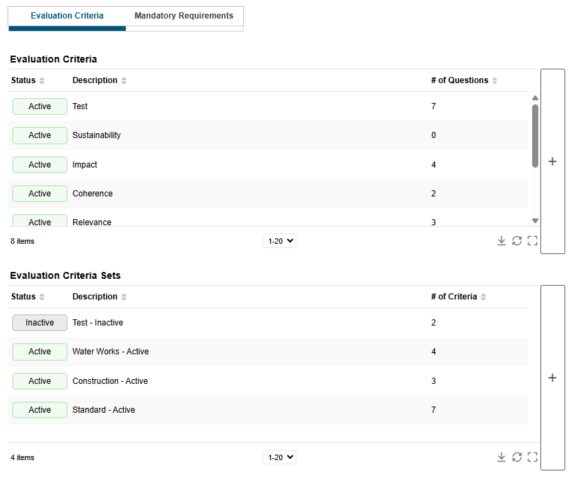Select the Impact description cell
Viewport: 570px width, 478px height.
[85, 165]
